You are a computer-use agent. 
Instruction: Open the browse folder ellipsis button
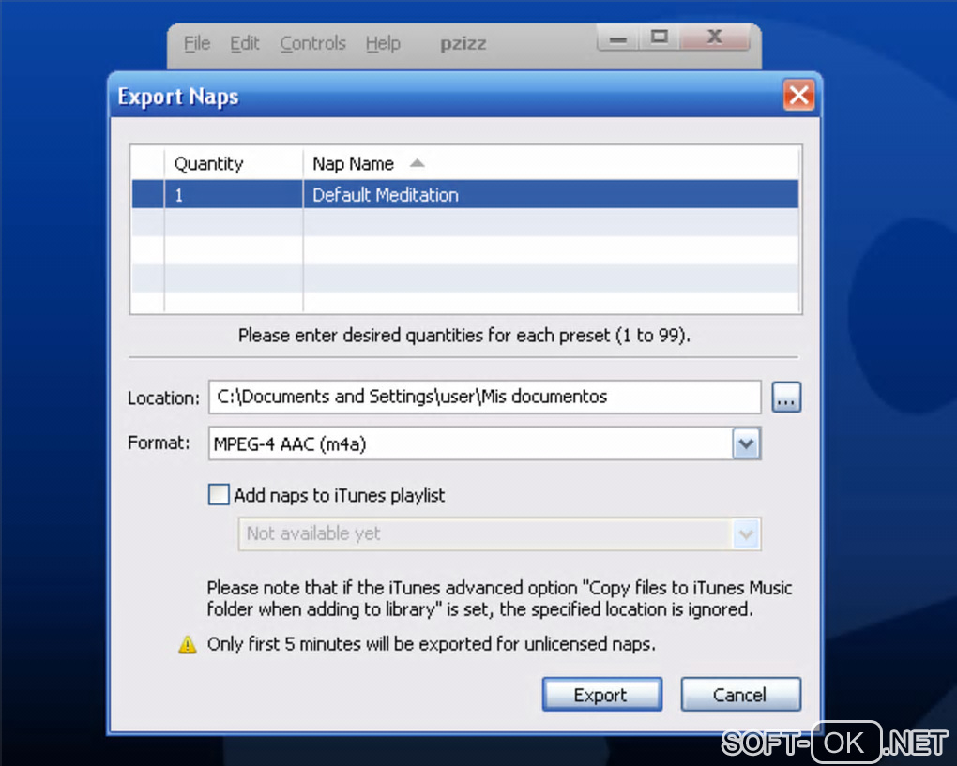coord(786,398)
